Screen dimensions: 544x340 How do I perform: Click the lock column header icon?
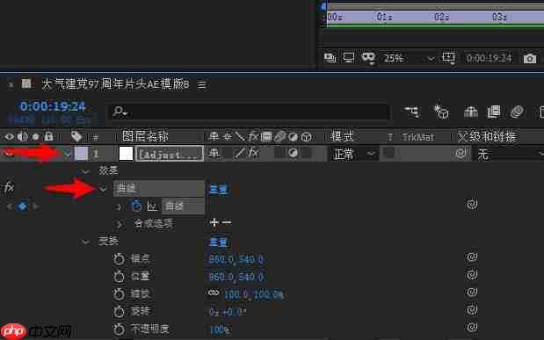(48, 136)
